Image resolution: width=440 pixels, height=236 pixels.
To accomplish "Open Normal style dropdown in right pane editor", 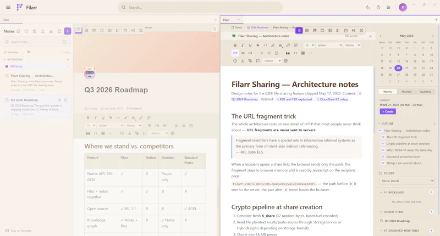I will click(352, 45).
